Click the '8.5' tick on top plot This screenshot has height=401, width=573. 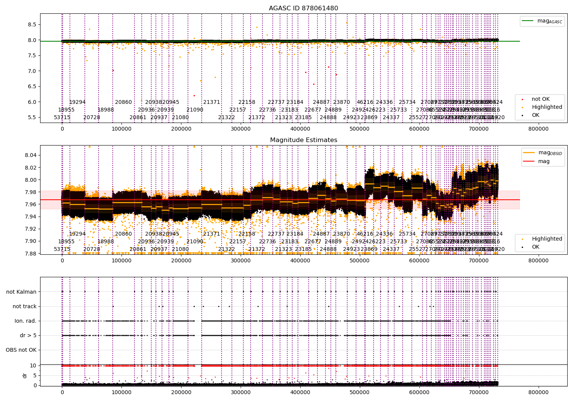(32, 24)
